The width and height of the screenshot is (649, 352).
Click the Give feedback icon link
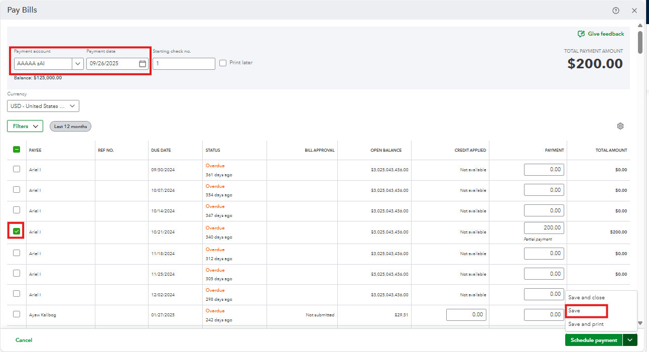point(601,34)
